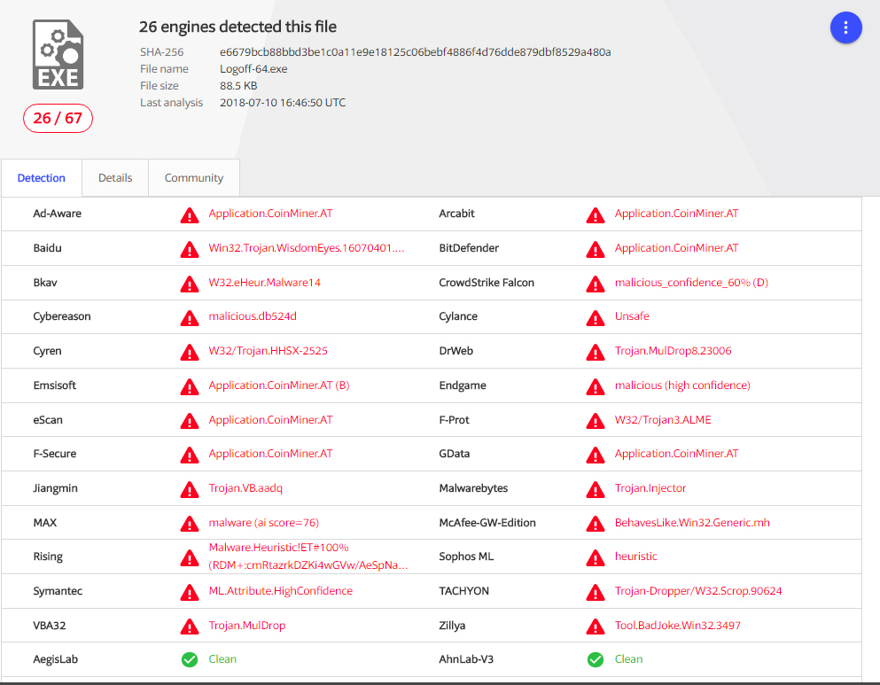Click Cylance result Unsafe
Viewport: 880px width, 685px height.
tap(632, 316)
